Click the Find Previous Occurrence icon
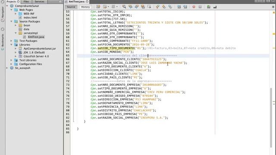 pyautogui.click(x=130, y=7)
